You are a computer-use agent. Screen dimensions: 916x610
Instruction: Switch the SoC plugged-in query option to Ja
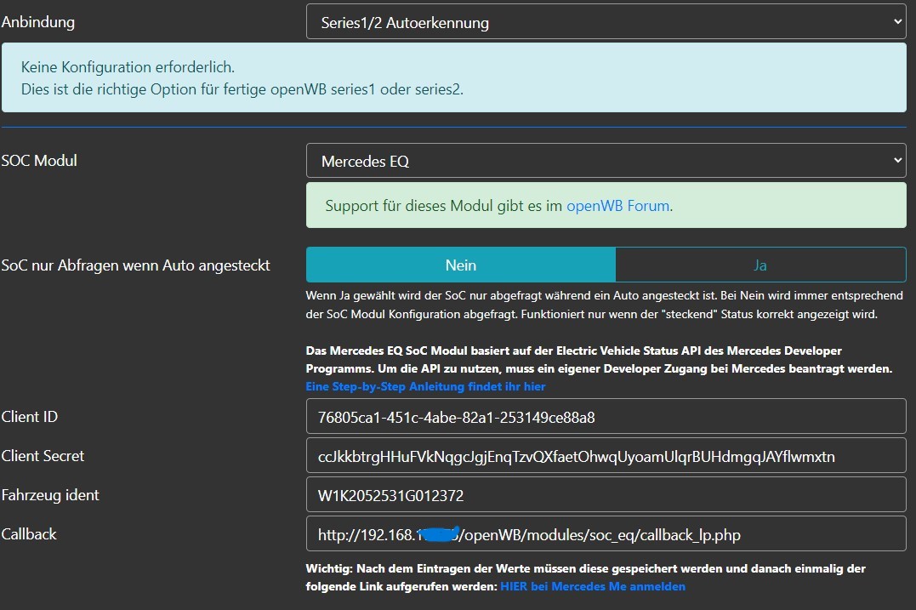tap(760, 265)
